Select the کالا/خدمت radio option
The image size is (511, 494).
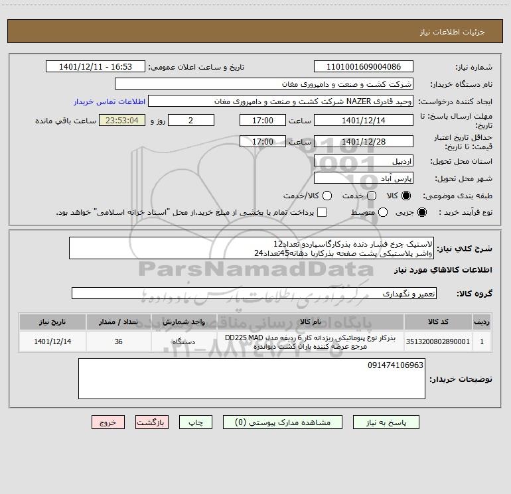(x=327, y=196)
